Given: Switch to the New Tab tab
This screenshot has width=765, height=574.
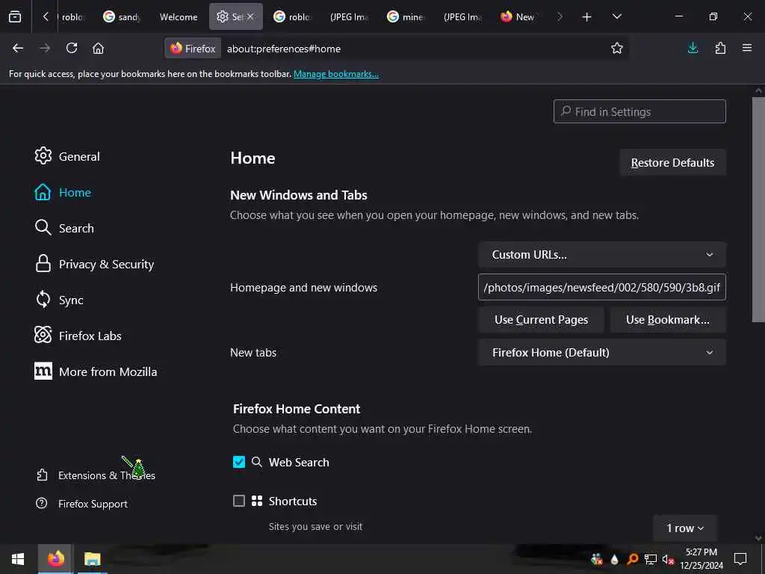Looking at the screenshot, I should click(518, 17).
